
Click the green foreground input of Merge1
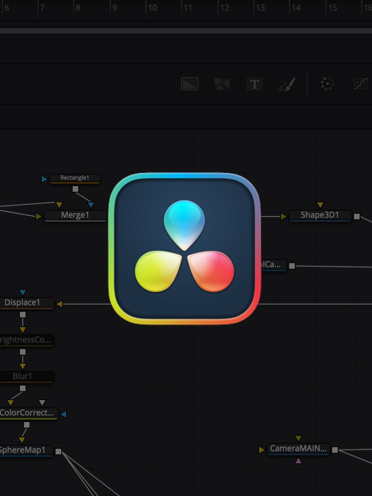tap(39, 216)
